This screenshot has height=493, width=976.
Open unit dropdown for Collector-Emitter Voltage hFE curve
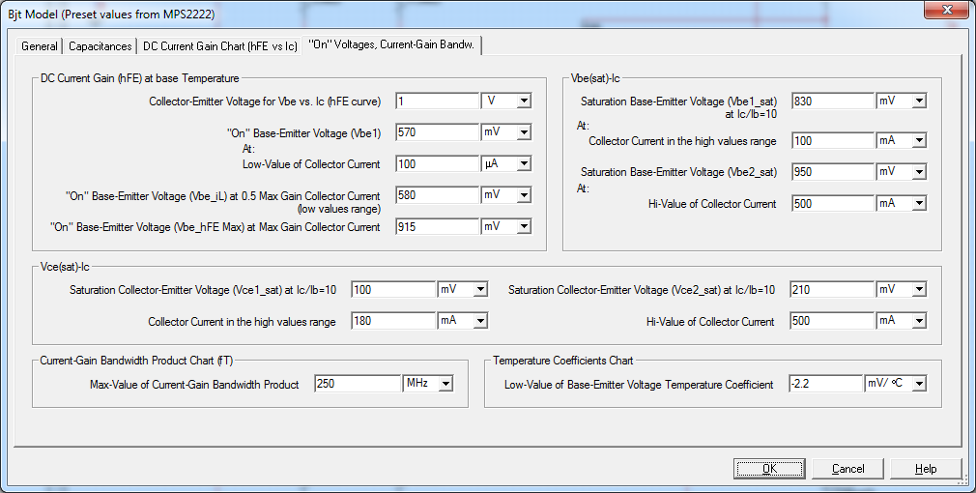click(524, 101)
